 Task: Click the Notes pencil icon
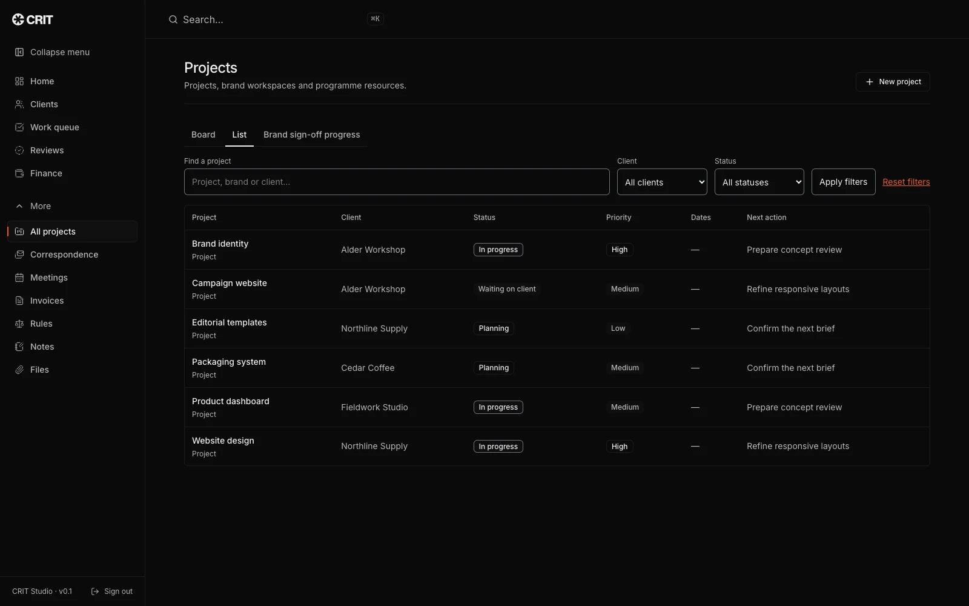pos(19,347)
